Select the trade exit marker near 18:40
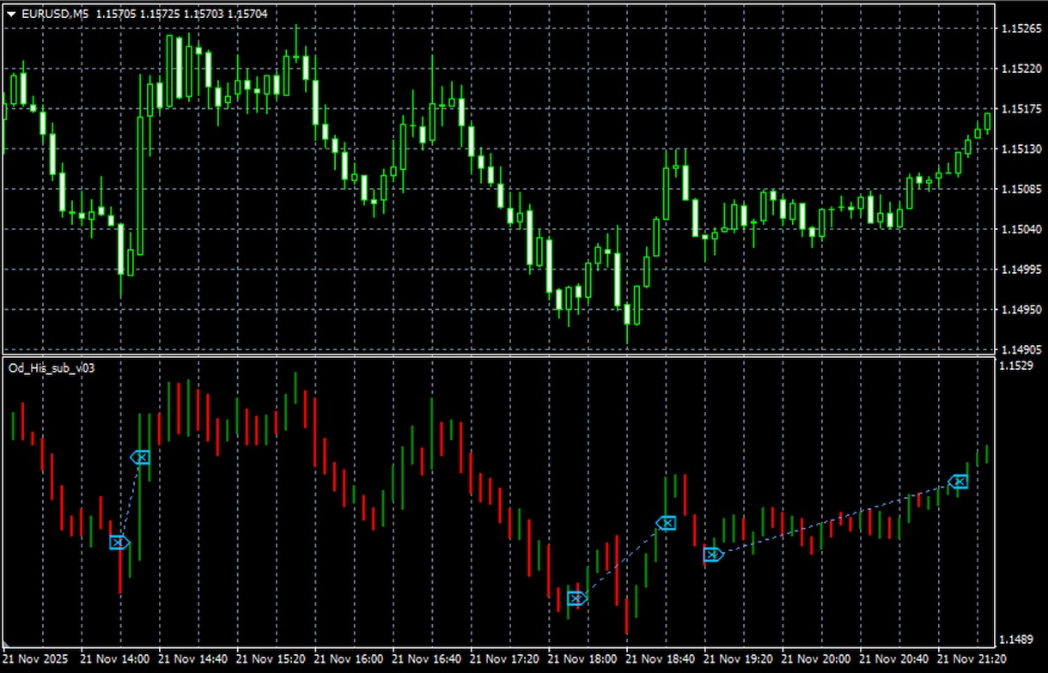Viewport: 1048px width, 673px height. coord(666,523)
